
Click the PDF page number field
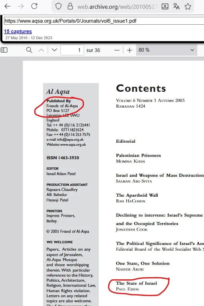tap(72, 50)
